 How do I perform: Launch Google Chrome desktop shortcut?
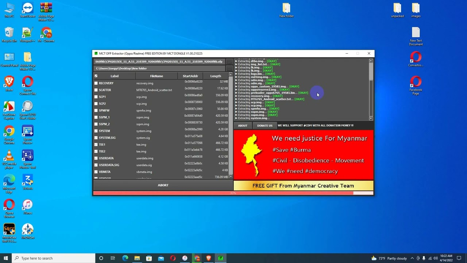click(x=9, y=135)
